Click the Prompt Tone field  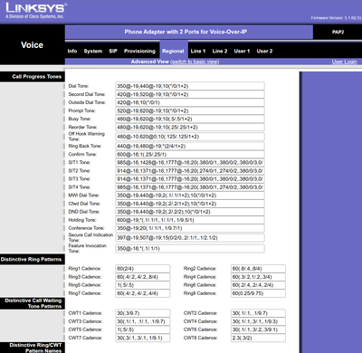(190, 110)
